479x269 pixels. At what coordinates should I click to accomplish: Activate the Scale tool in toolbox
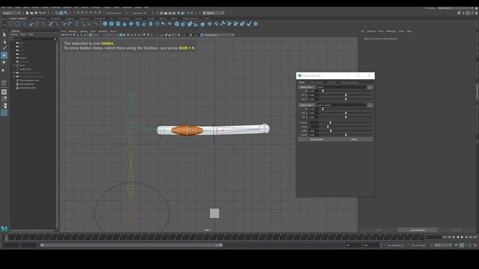(4, 69)
